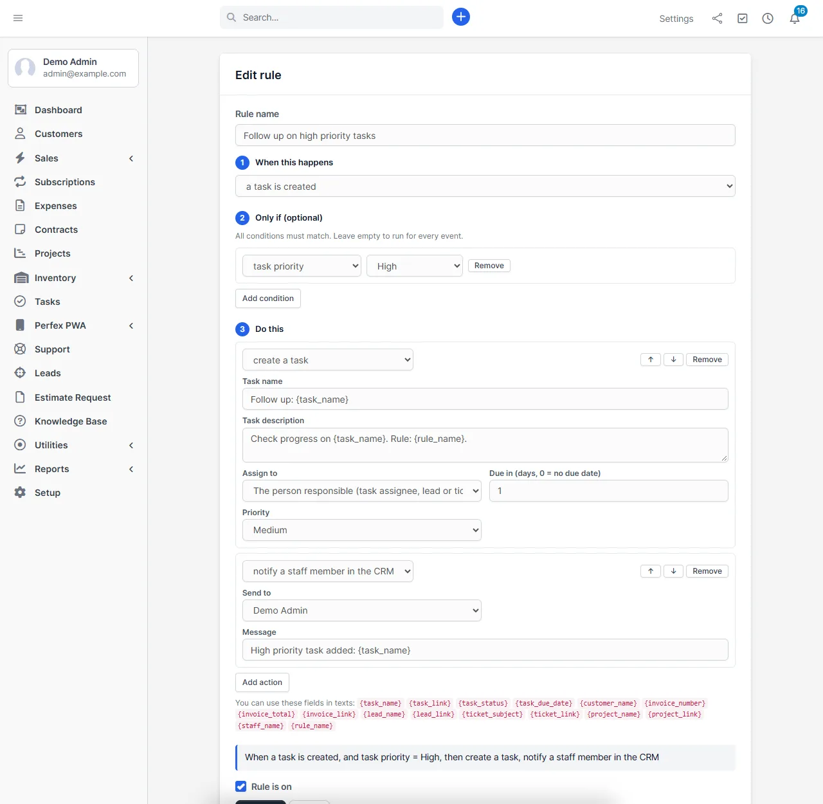The width and height of the screenshot is (823, 804).
Task: Move the create a task action up
Action: pyautogui.click(x=651, y=360)
